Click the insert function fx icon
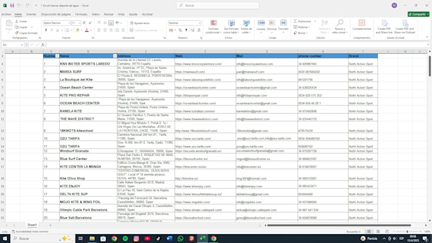432x243 pixels. pyautogui.click(x=43, y=44)
